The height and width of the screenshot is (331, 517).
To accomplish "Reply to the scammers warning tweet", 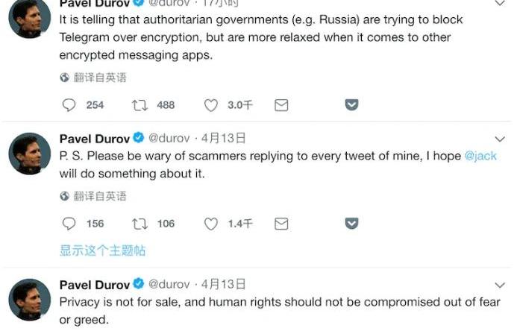I will 69,224.
